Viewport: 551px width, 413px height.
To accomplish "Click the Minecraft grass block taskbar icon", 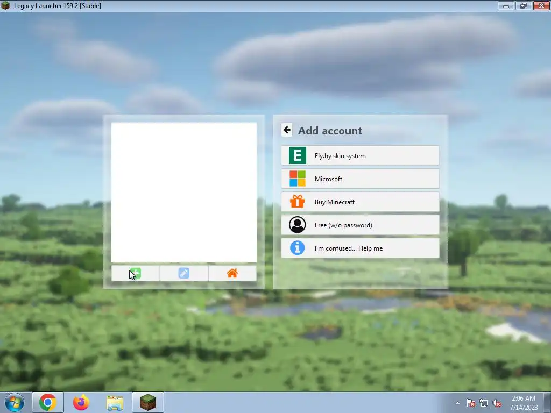I will 148,402.
